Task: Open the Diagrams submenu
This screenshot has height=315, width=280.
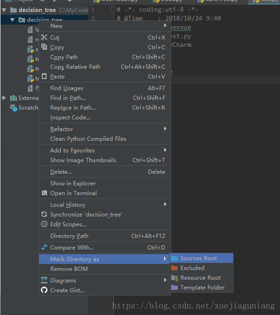Action: click(x=105, y=280)
